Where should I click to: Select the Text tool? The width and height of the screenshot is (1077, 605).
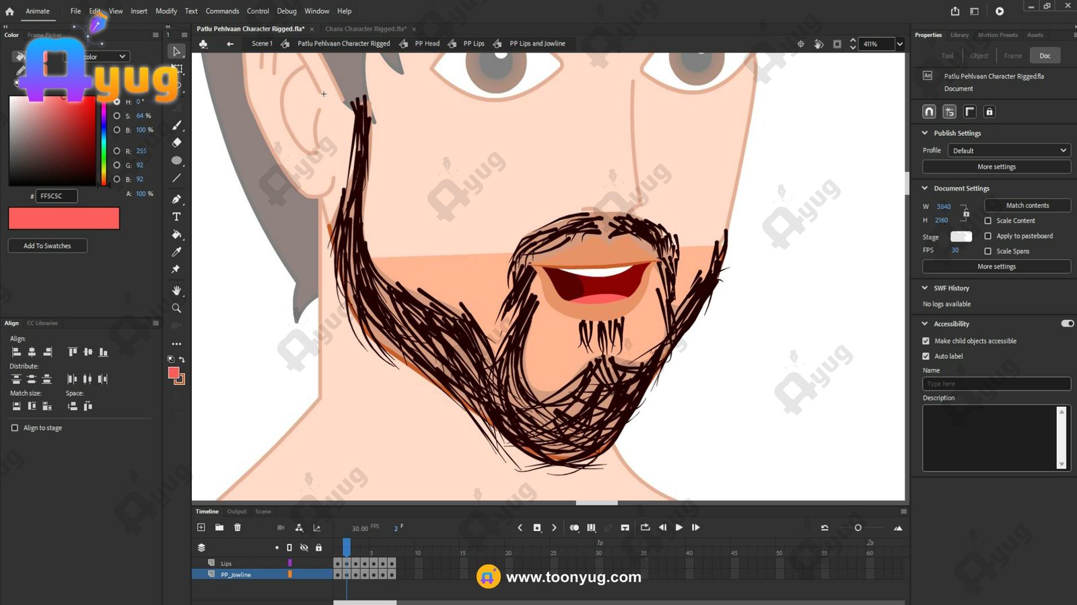176,217
